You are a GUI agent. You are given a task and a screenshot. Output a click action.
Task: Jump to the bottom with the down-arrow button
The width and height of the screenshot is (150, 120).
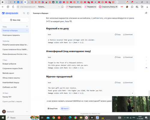click(x=132, y=93)
